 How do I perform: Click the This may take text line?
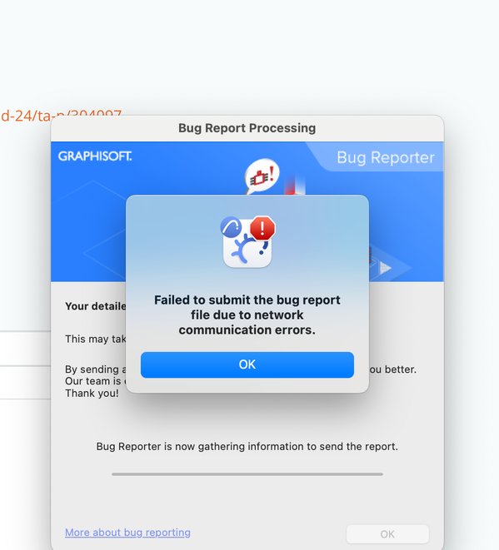(x=96, y=339)
